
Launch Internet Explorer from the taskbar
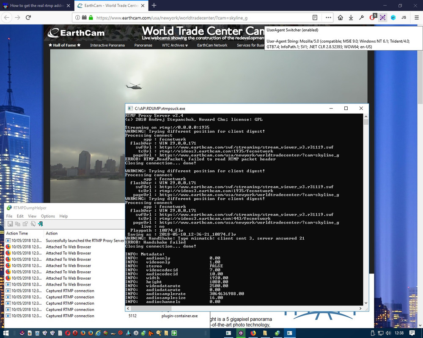(x=98, y=333)
